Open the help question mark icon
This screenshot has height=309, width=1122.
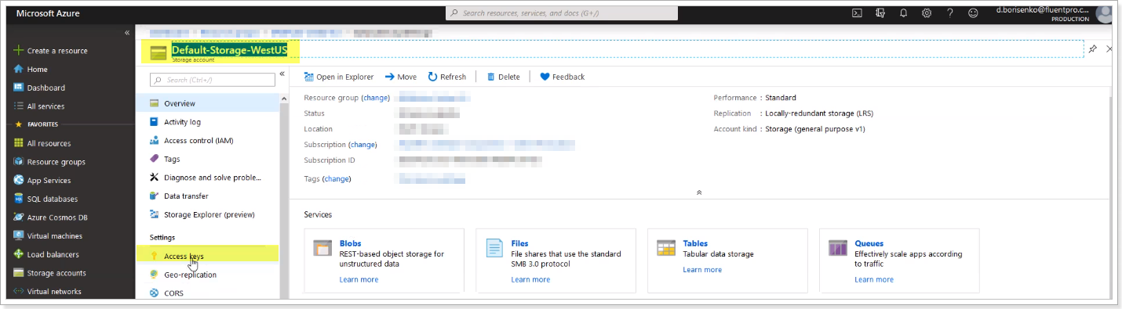coord(950,13)
